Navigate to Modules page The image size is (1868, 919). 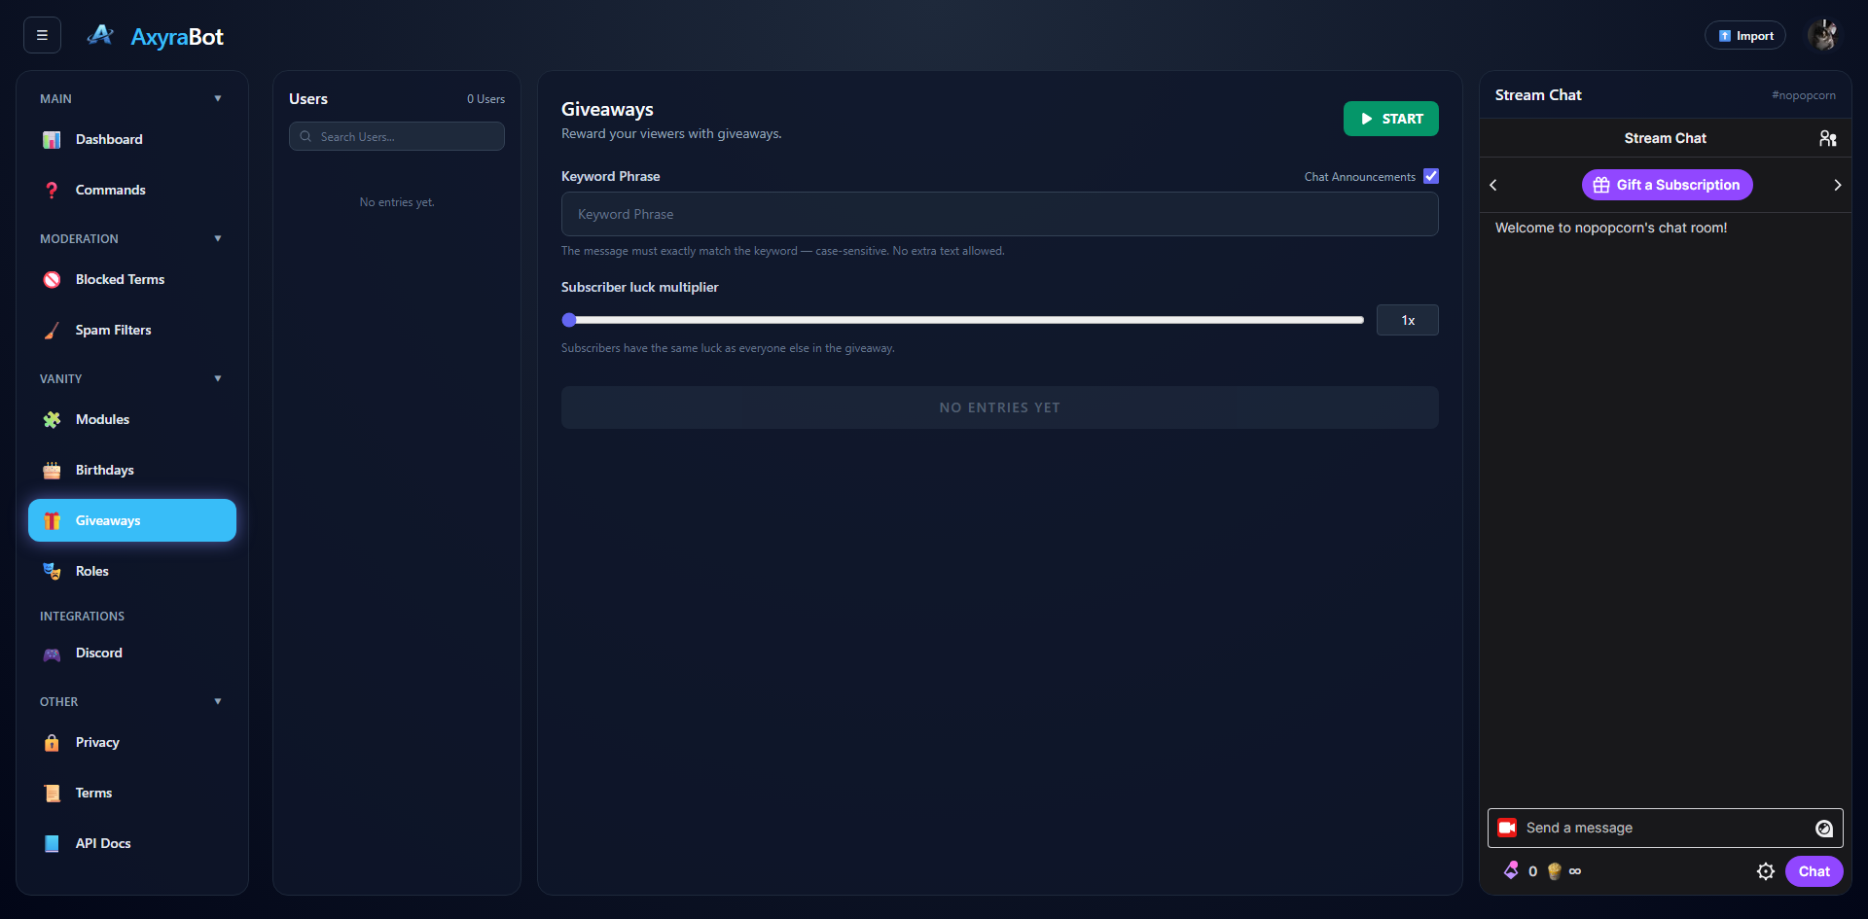pyautogui.click(x=132, y=420)
